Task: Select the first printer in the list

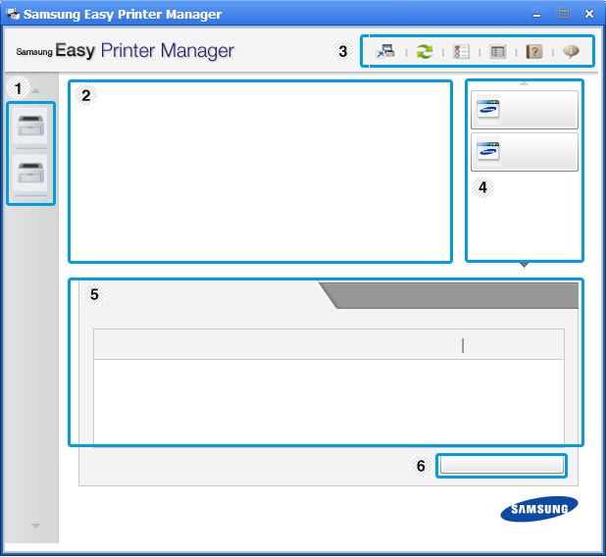Action: 31,125
